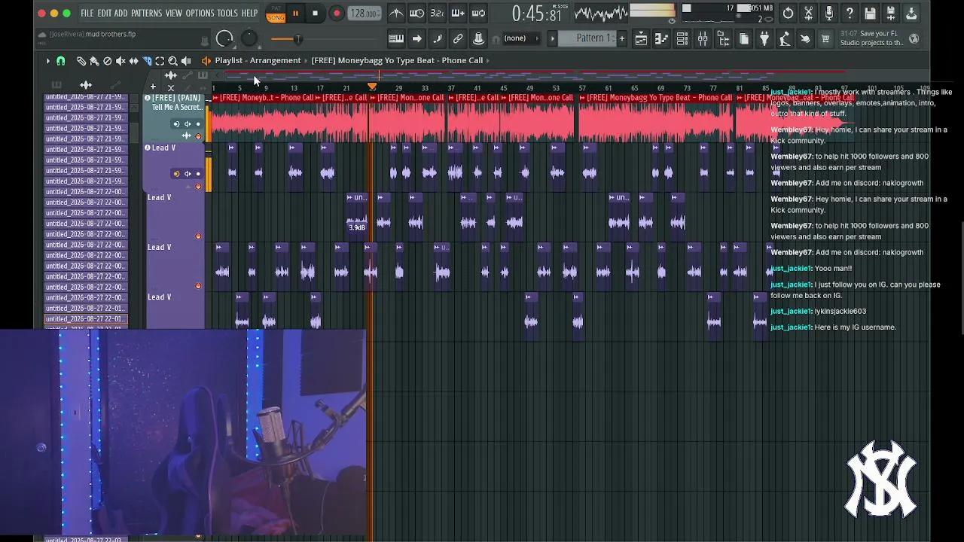Open the tempo tapper icon

[x=785, y=39]
